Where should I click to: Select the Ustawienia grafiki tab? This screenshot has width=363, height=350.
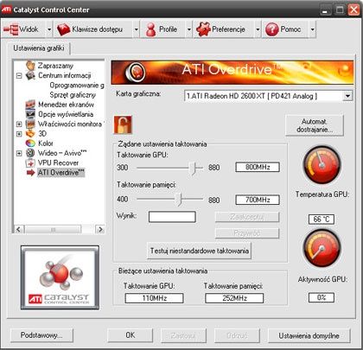coord(39,48)
